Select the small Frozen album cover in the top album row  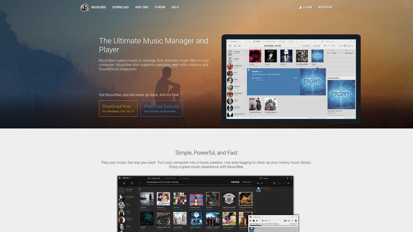[317, 56]
